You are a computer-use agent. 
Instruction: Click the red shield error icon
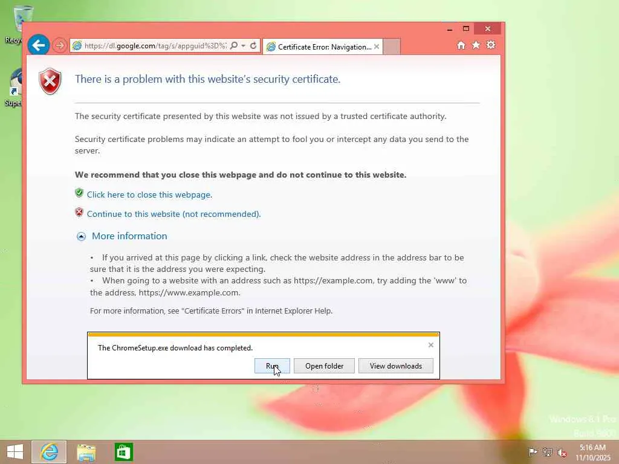pos(50,81)
